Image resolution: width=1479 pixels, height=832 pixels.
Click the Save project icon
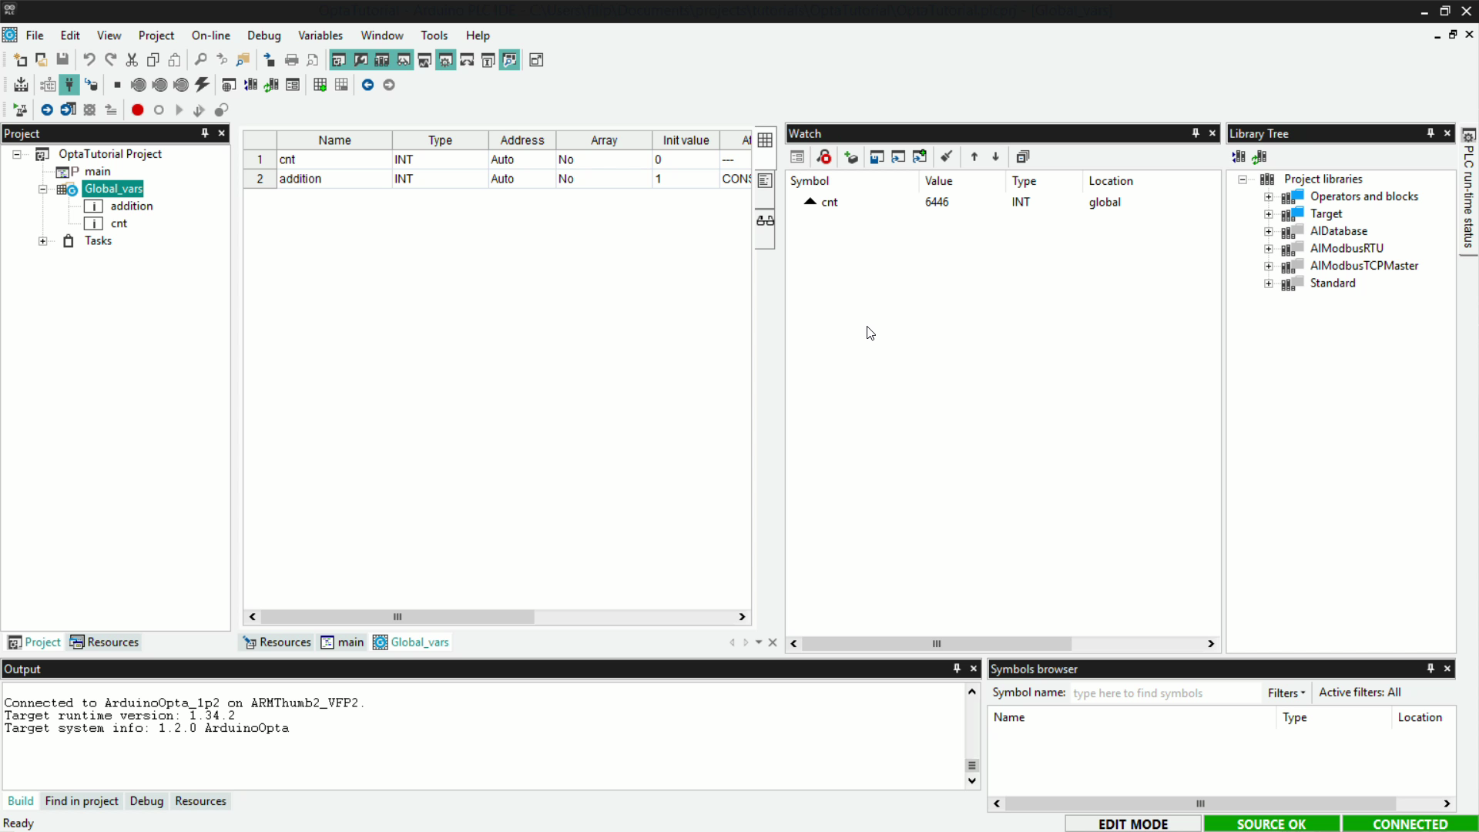click(62, 60)
